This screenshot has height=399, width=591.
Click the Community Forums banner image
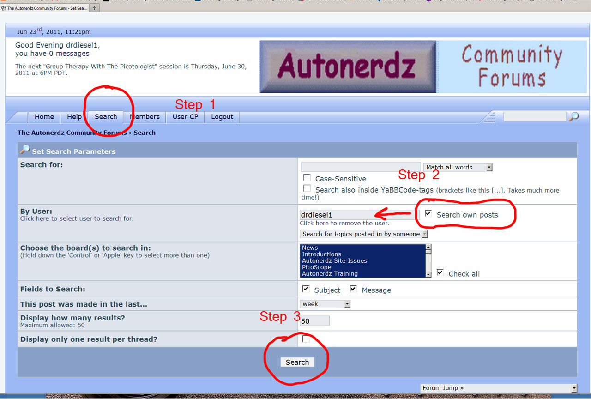(512, 66)
